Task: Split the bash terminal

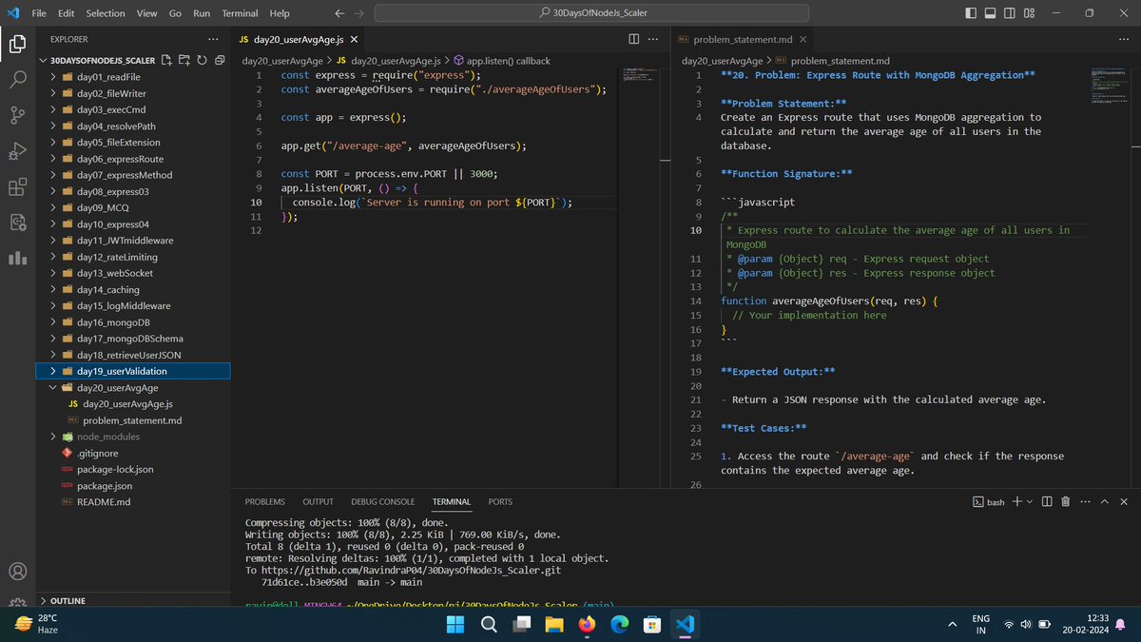Action: (x=1047, y=501)
